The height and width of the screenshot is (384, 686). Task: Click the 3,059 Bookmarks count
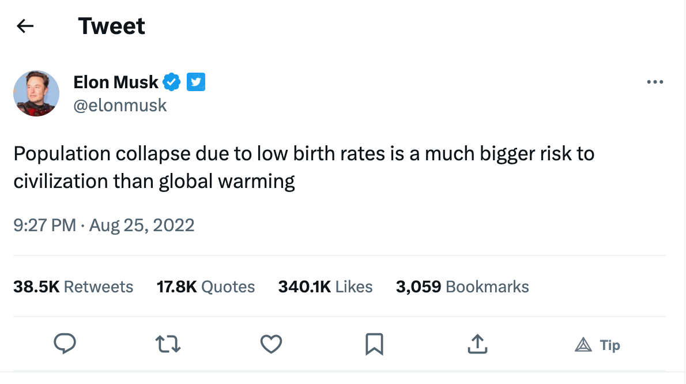coord(462,287)
